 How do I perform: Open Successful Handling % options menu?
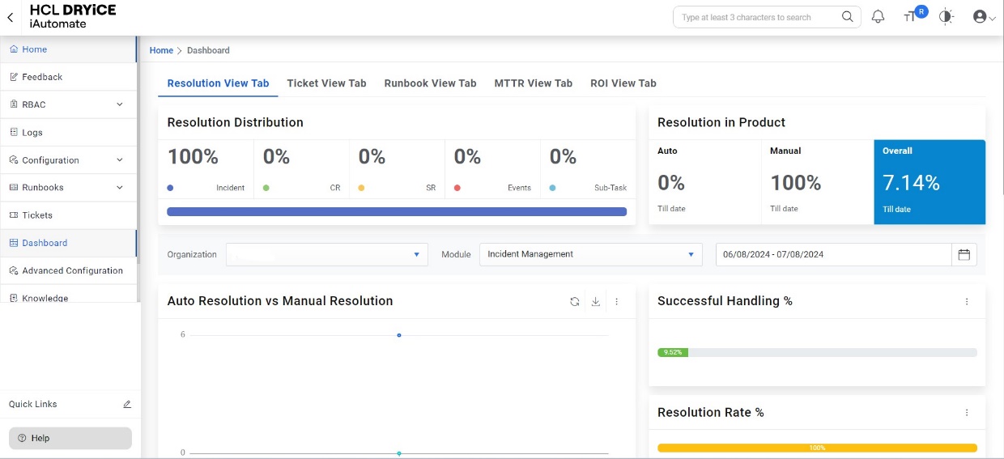(x=967, y=301)
